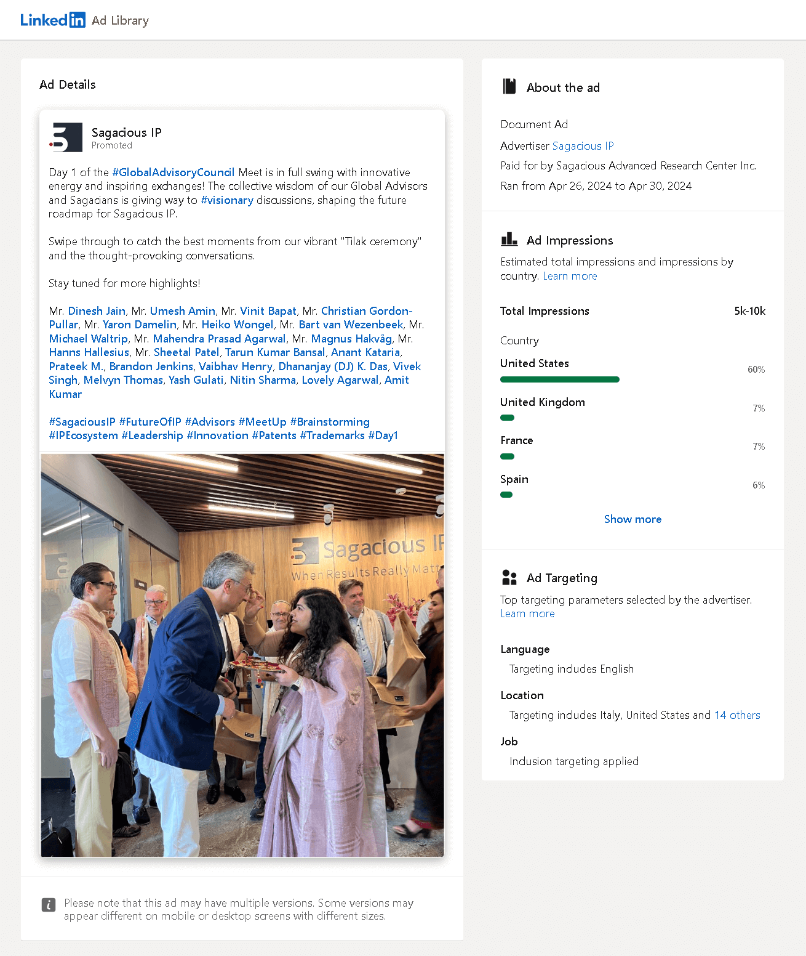Click the #FutureOfIP hashtag

tap(150, 421)
